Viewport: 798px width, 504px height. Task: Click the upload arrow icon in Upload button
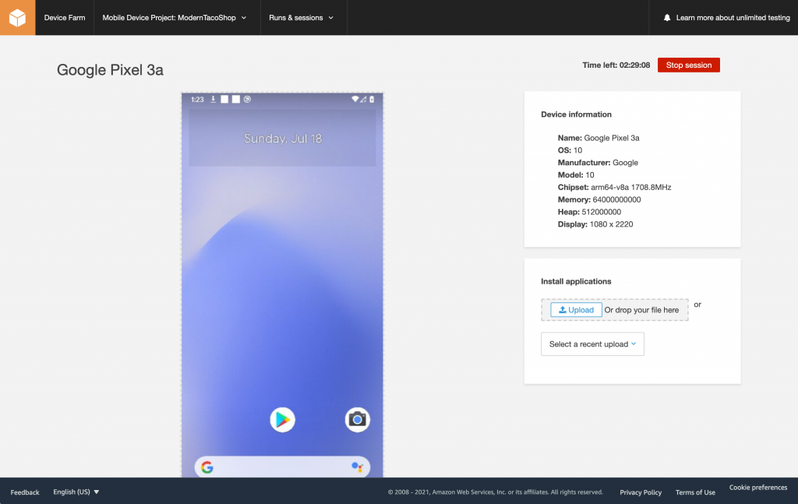[563, 309]
